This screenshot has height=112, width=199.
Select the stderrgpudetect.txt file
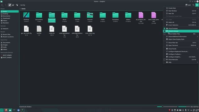64,29
